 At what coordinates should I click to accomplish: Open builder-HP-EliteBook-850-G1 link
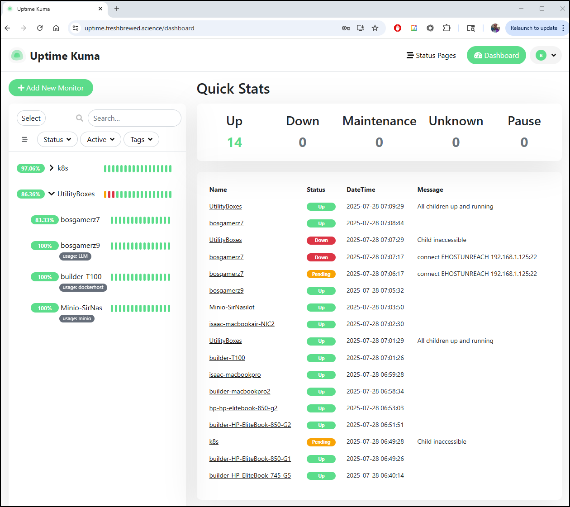(250, 459)
